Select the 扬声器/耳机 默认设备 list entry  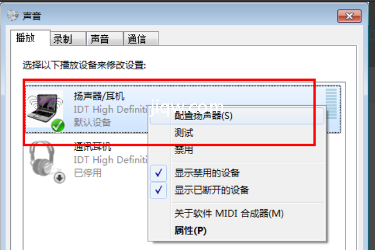tap(183, 109)
